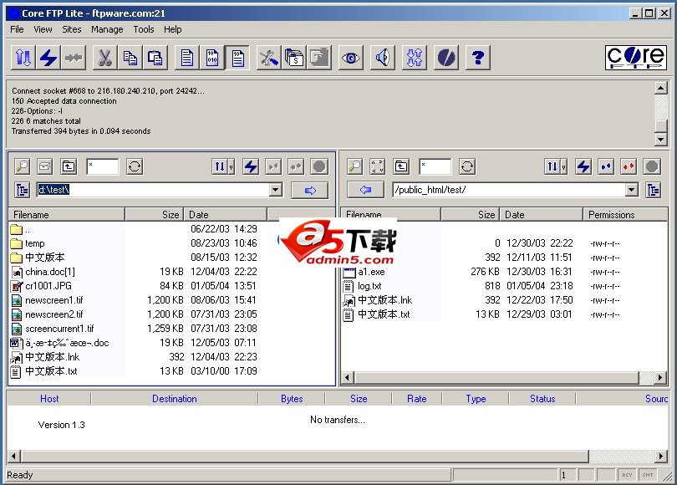Screen dimensions: 677x485
Task: Toggle ASCII transfer mode
Action: (186, 58)
